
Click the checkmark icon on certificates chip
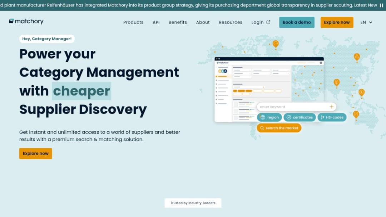289,117
